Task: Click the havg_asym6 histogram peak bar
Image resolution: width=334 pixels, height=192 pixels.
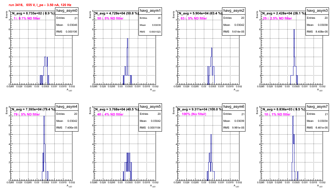Action: 211,157
